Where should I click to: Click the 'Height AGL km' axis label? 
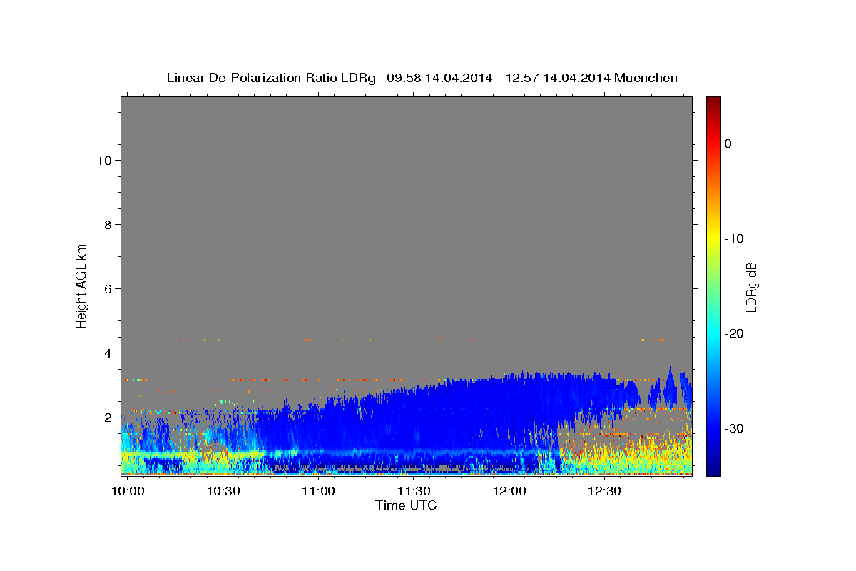pos(81,285)
